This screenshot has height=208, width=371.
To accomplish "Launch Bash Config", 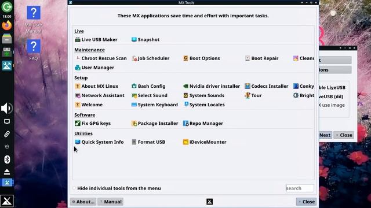I will point(148,86).
